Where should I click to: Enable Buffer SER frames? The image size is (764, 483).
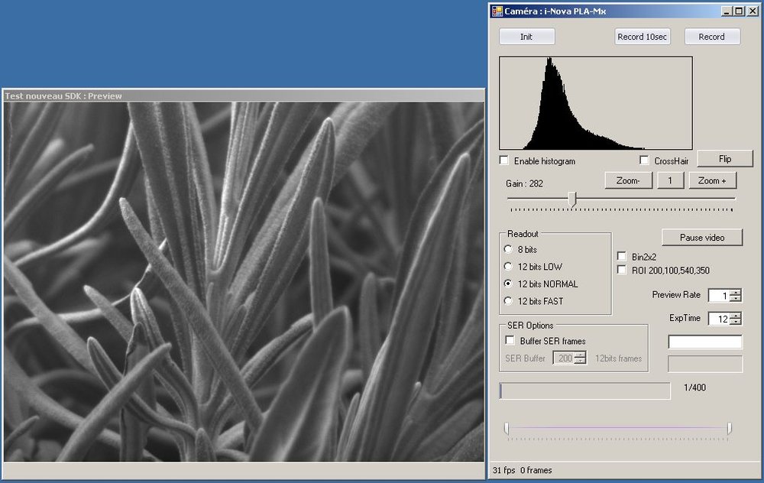coord(510,340)
